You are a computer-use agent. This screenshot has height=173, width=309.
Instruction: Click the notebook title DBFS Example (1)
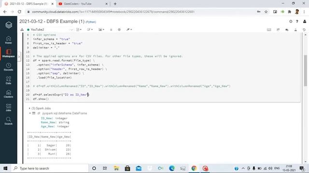click(52, 21)
